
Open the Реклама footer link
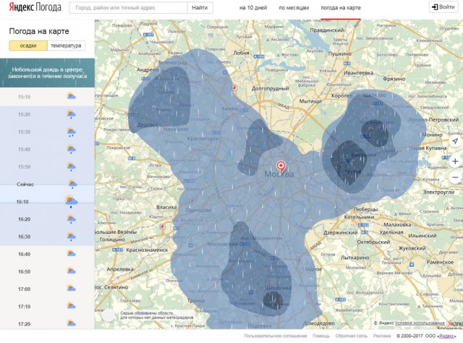point(382,336)
